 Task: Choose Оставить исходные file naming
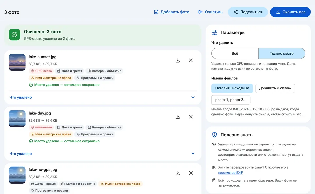[x=232, y=88]
